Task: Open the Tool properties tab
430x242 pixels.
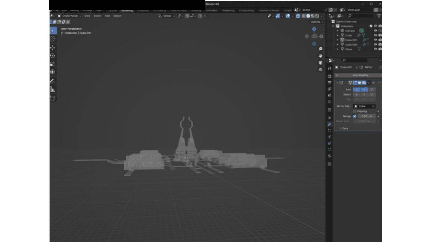Action: [330, 68]
